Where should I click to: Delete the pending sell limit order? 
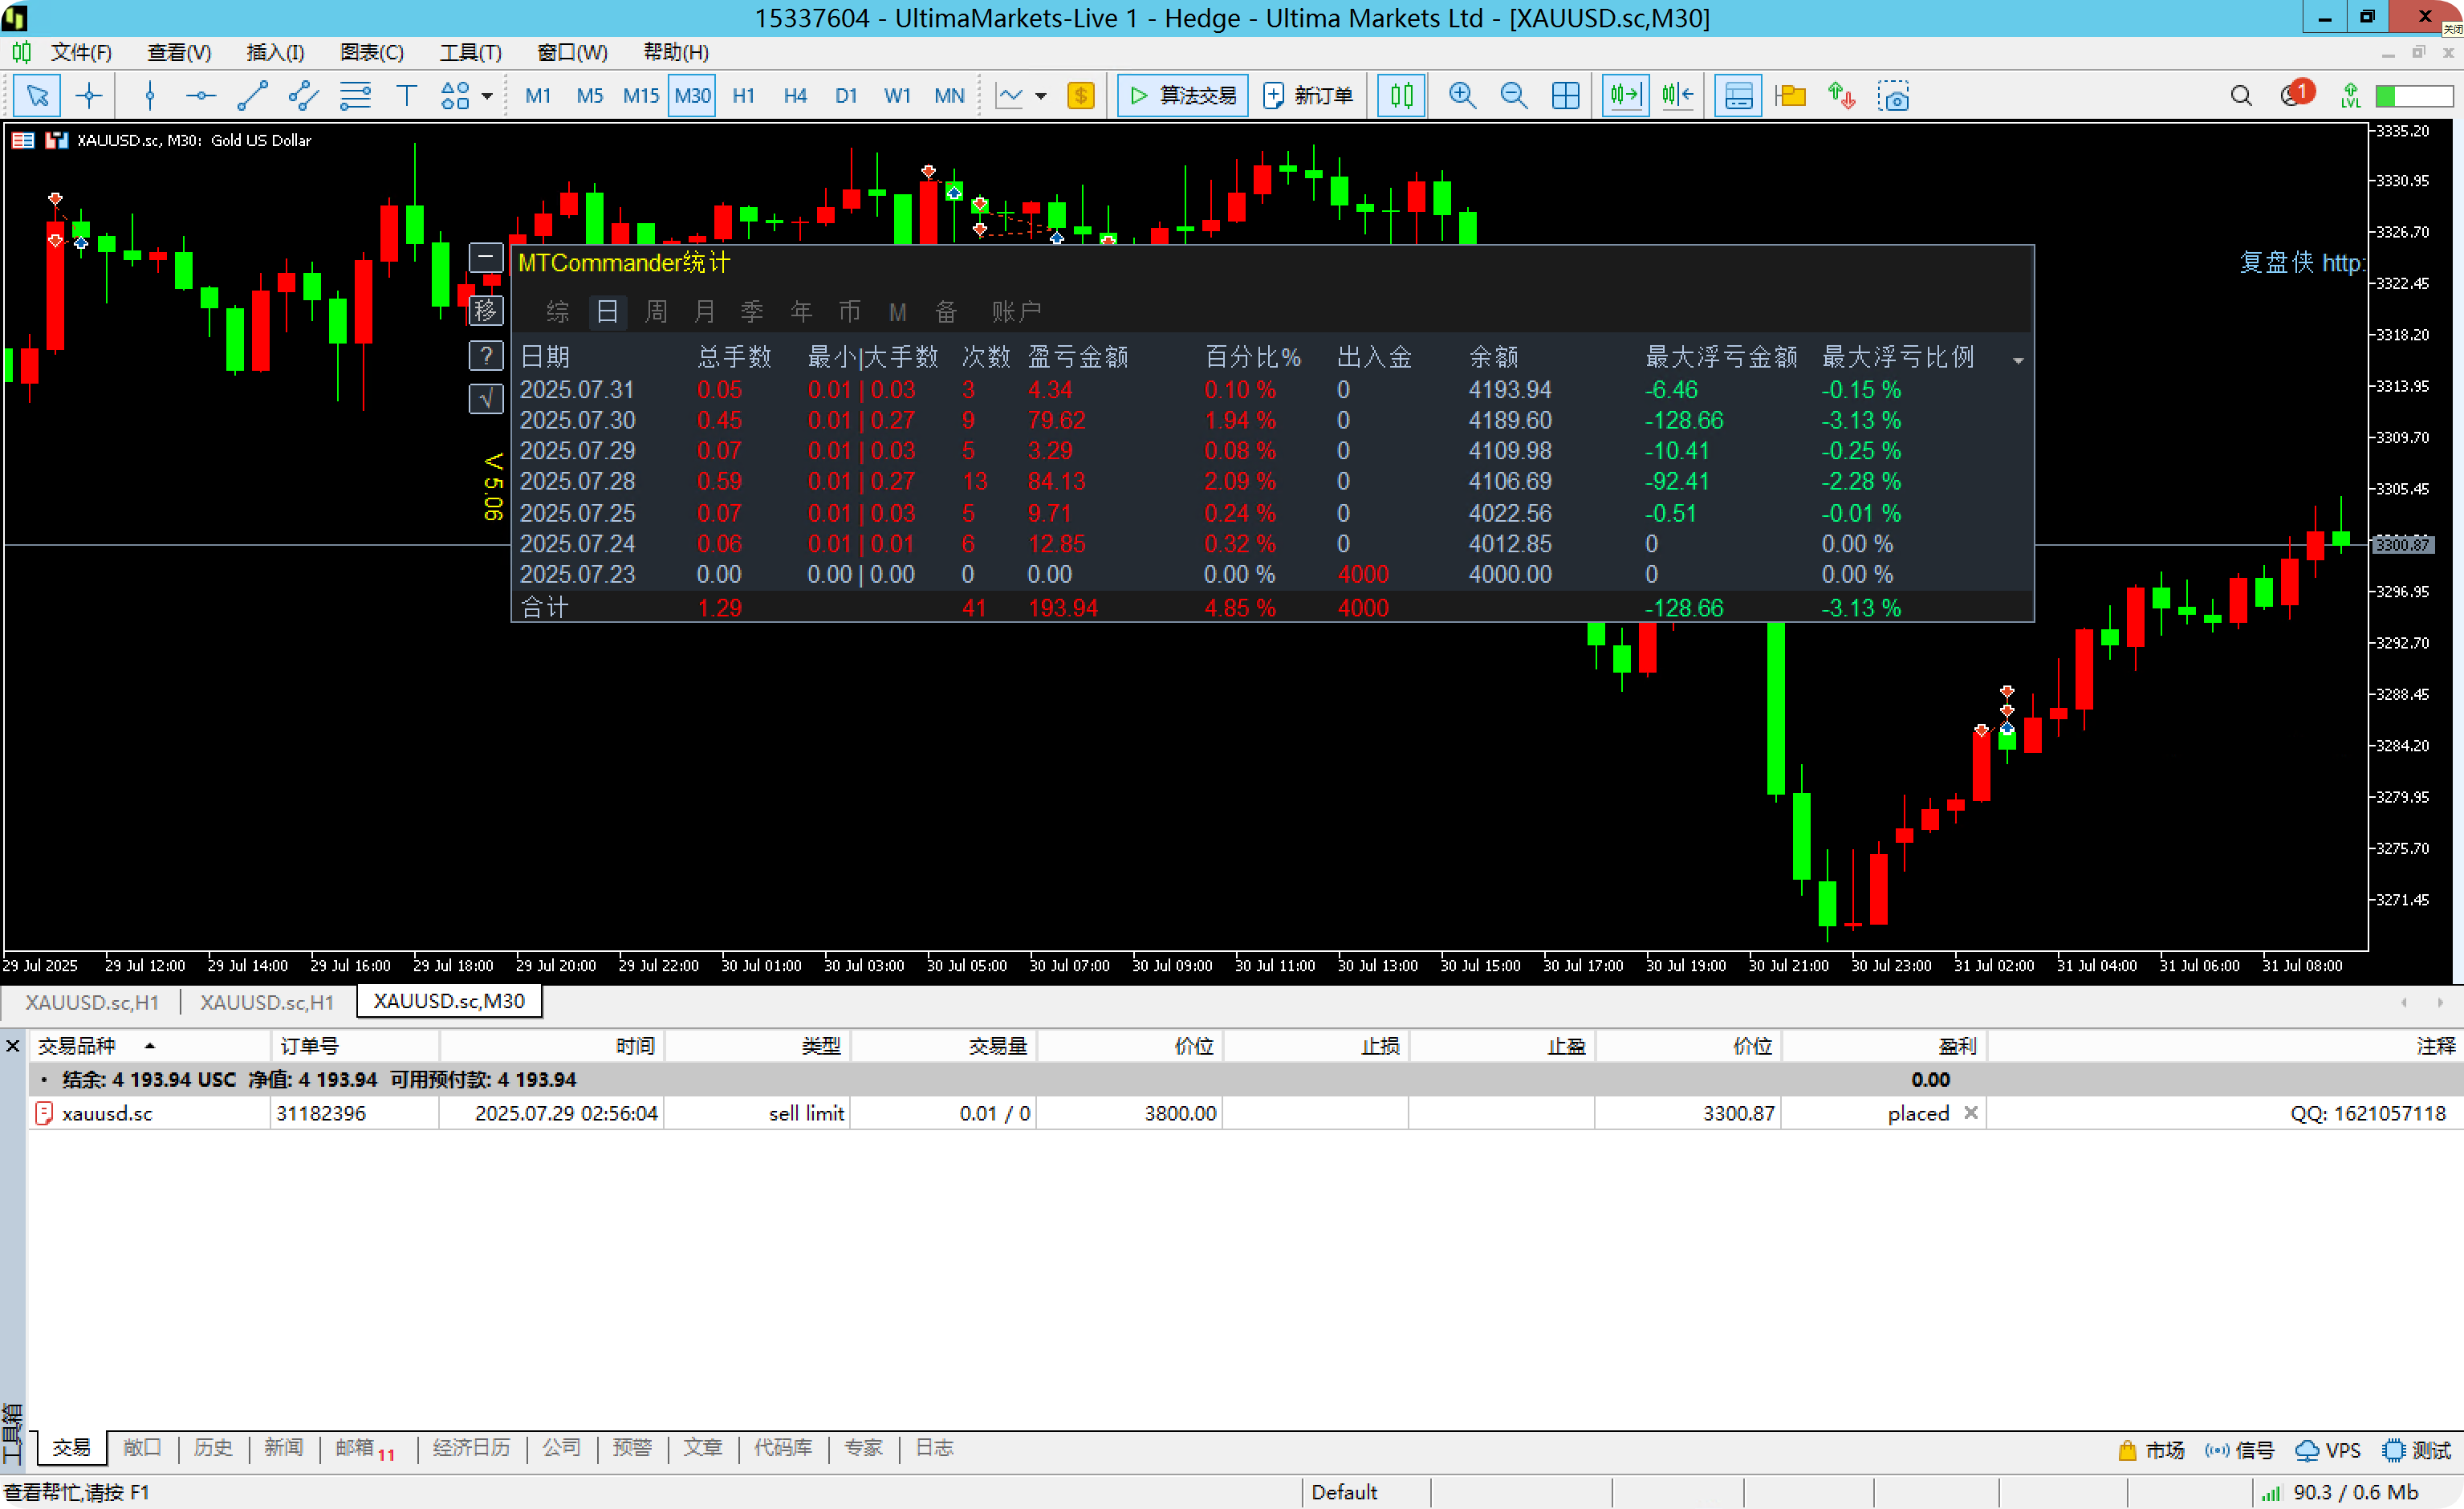(1970, 1113)
